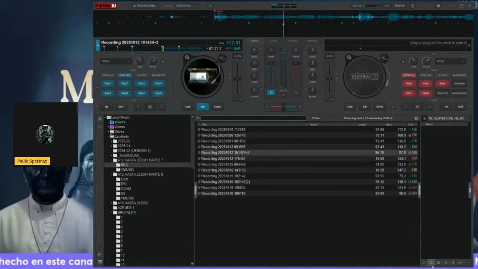Collapse the Escritorio folder
The width and height of the screenshot is (478, 269).
[108, 137]
